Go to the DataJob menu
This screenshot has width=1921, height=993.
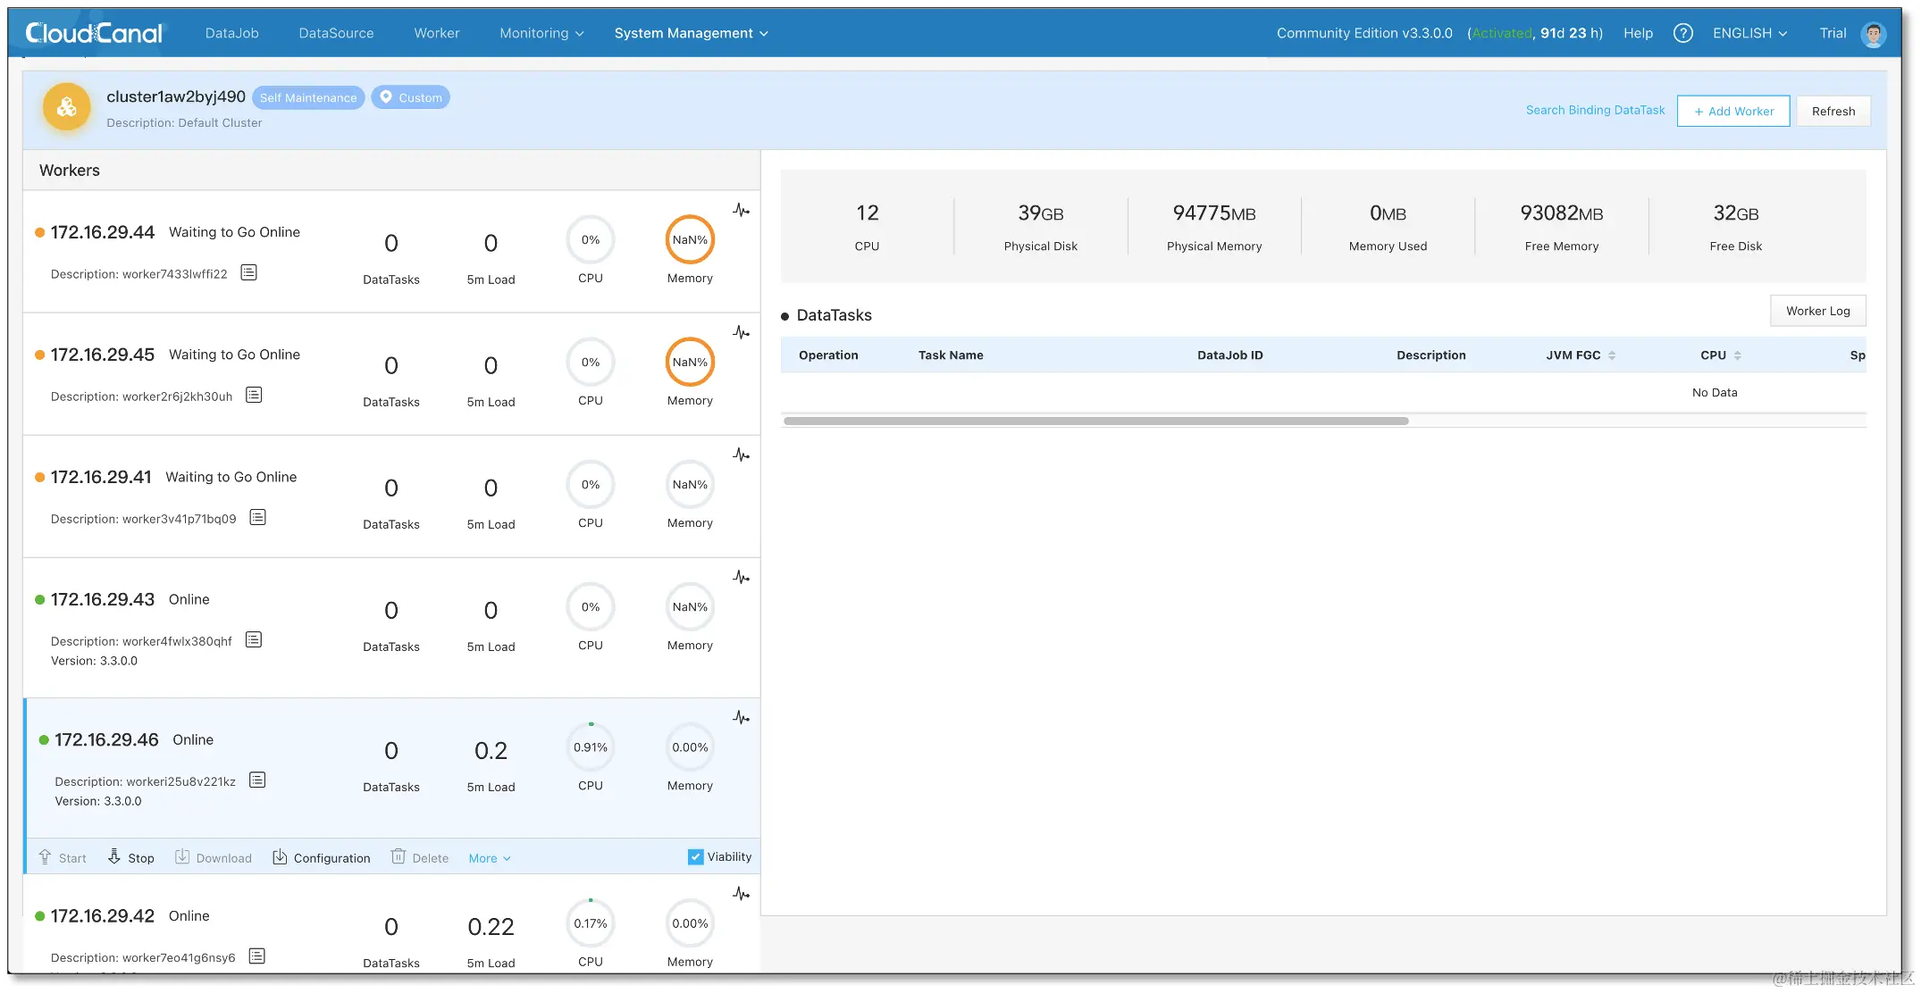[x=231, y=33]
